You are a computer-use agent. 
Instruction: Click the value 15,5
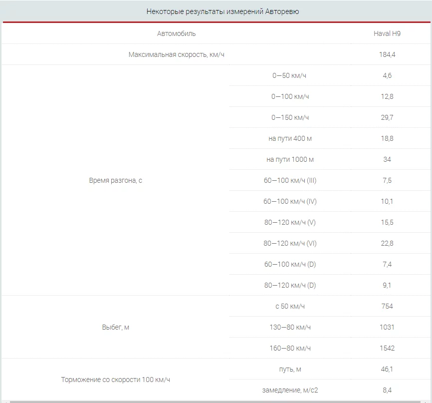[x=387, y=222]
